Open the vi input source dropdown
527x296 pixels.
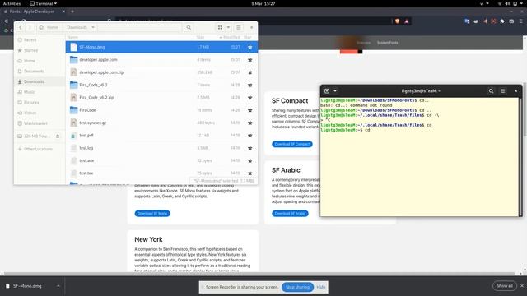[x=484, y=3]
